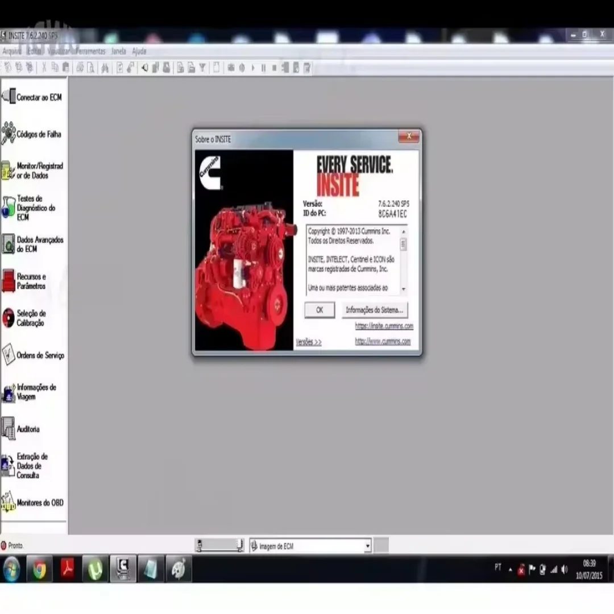
Task: Open the Ferramentas menu
Action: (x=91, y=51)
